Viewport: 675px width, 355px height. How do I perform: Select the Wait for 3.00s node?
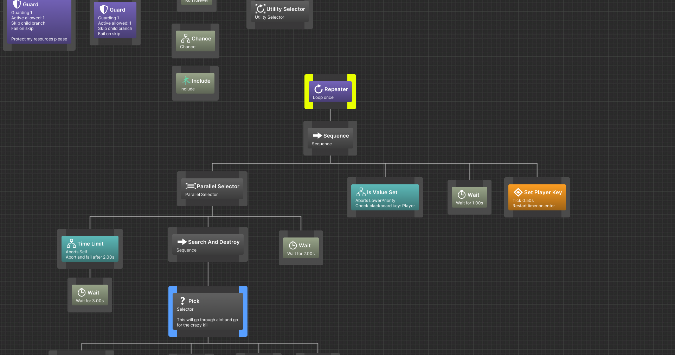pyautogui.click(x=90, y=295)
